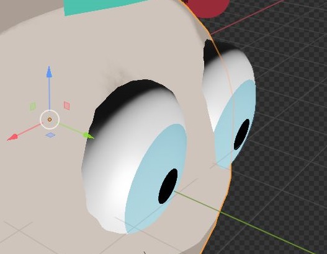Click the small red plane handle on the gizmo
Viewport: 327px width, 254px height.
[66, 105]
